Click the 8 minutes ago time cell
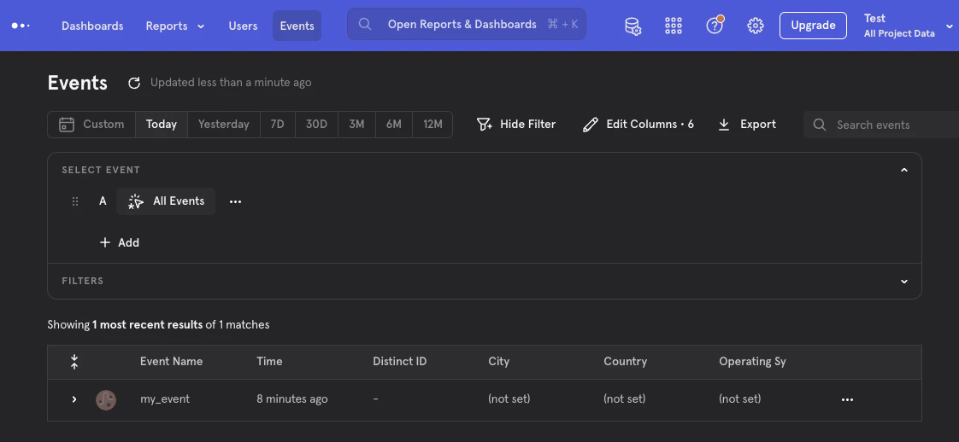 click(x=292, y=399)
